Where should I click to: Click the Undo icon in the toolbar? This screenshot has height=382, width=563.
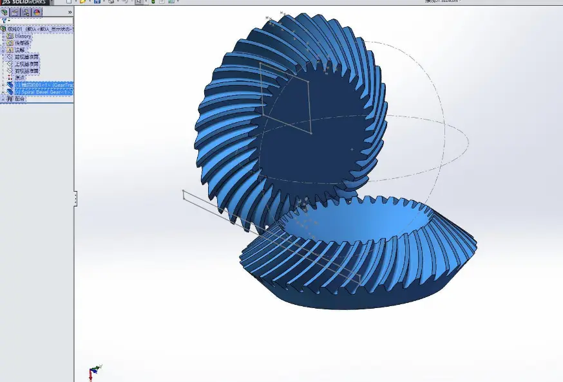click(125, 3)
